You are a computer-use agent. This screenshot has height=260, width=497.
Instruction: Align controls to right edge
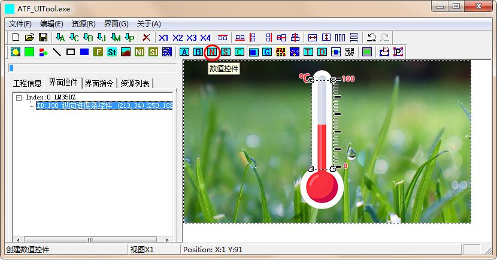tap(268, 37)
